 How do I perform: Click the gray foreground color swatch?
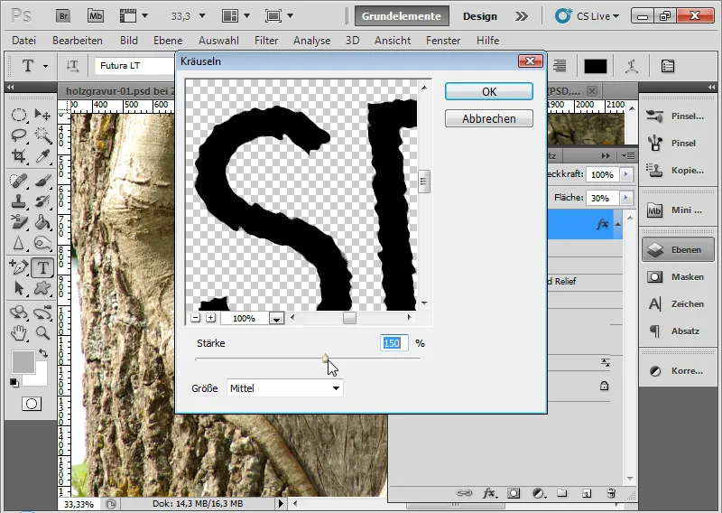point(23,362)
